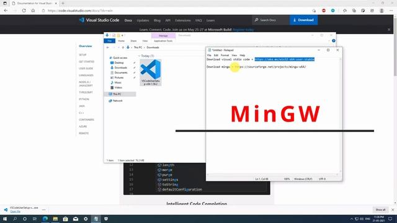Open AZURE in docs sidebar

pos(83,126)
